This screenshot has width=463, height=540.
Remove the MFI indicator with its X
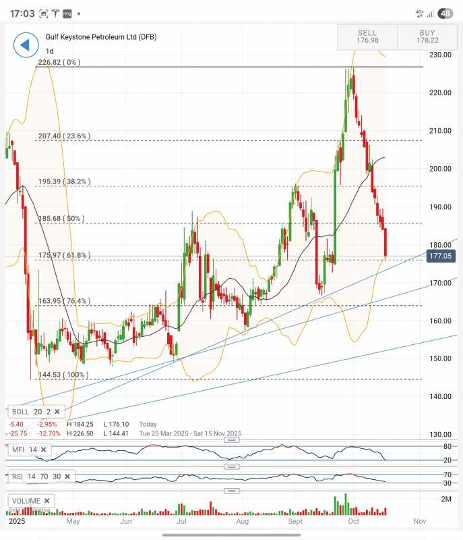(44, 450)
